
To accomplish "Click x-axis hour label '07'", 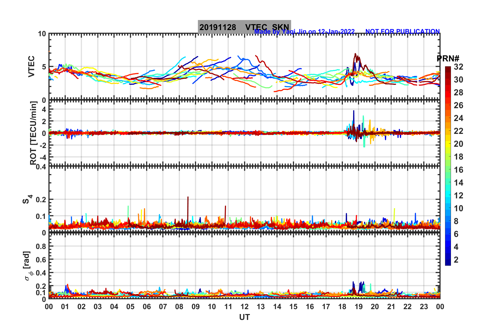I will 163,307.
